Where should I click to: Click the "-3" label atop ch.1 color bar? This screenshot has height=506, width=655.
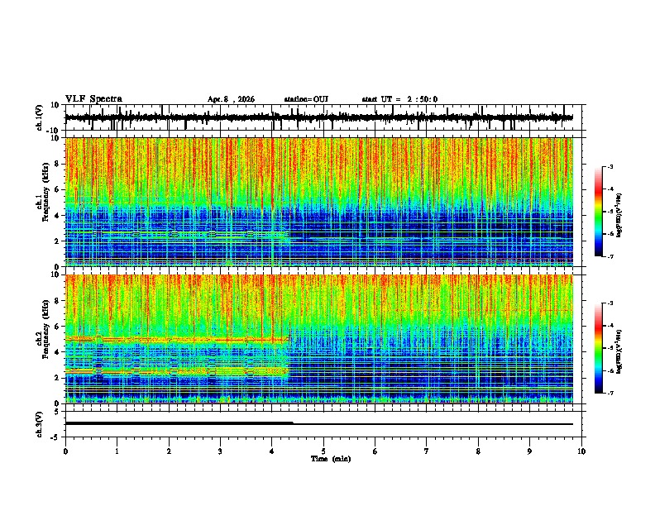(610, 166)
